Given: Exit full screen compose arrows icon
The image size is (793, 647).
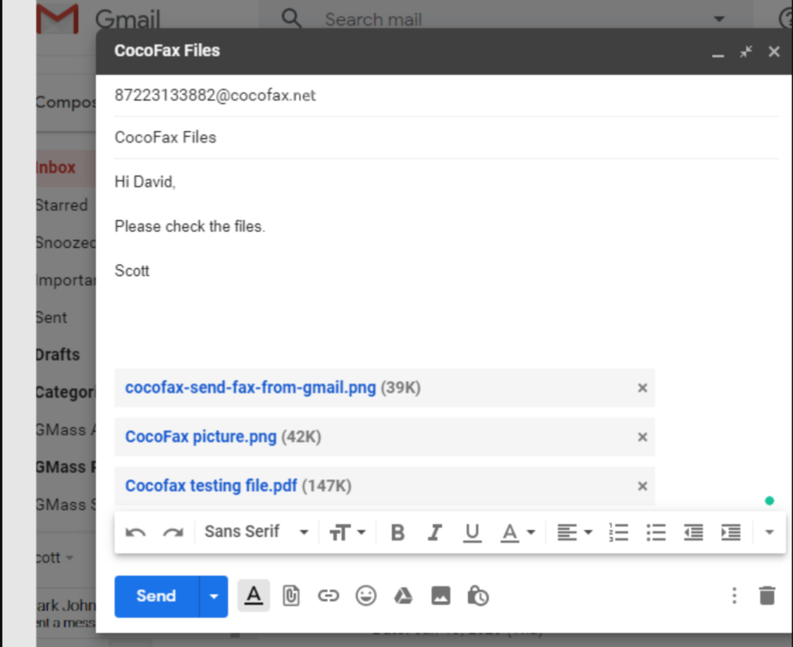Looking at the screenshot, I should point(746,52).
